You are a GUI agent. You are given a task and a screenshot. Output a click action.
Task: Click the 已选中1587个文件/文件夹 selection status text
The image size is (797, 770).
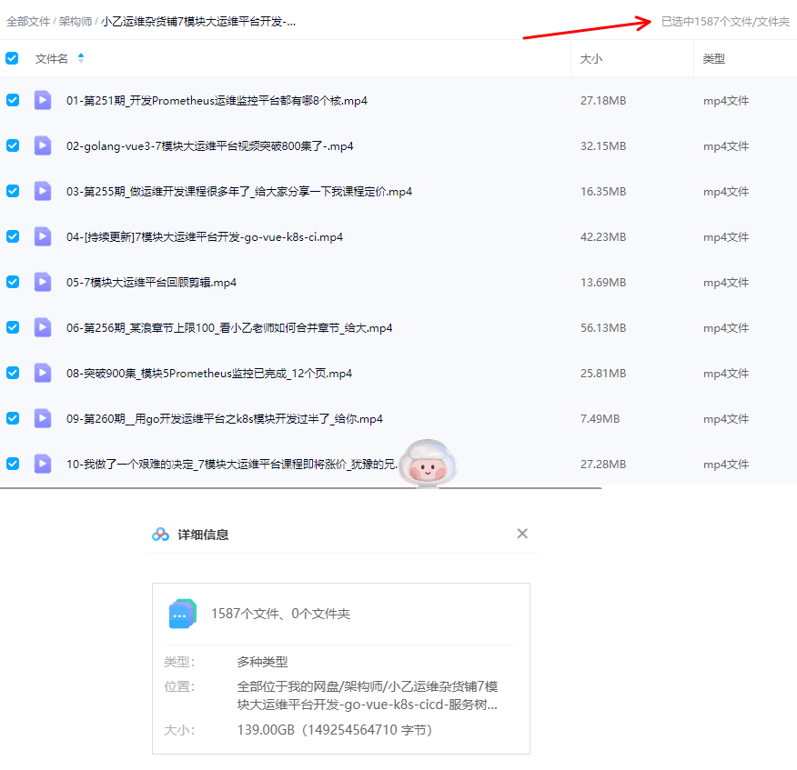point(725,21)
